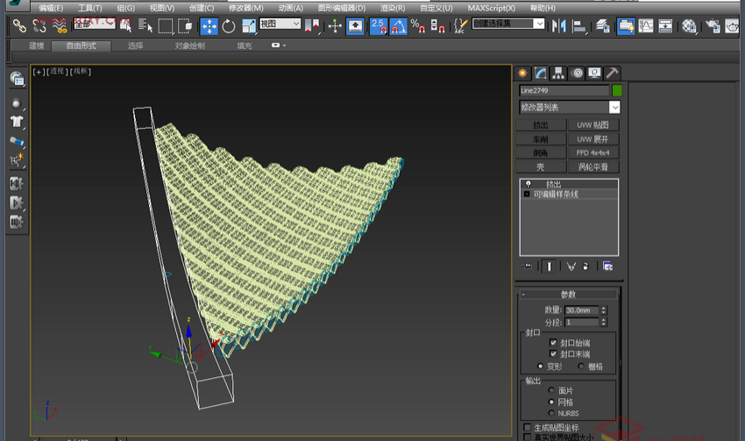The width and height of the screenshot is (745, 441).
Task: Click the 涡轮平滑 modifier button
Action: point(593,167)
